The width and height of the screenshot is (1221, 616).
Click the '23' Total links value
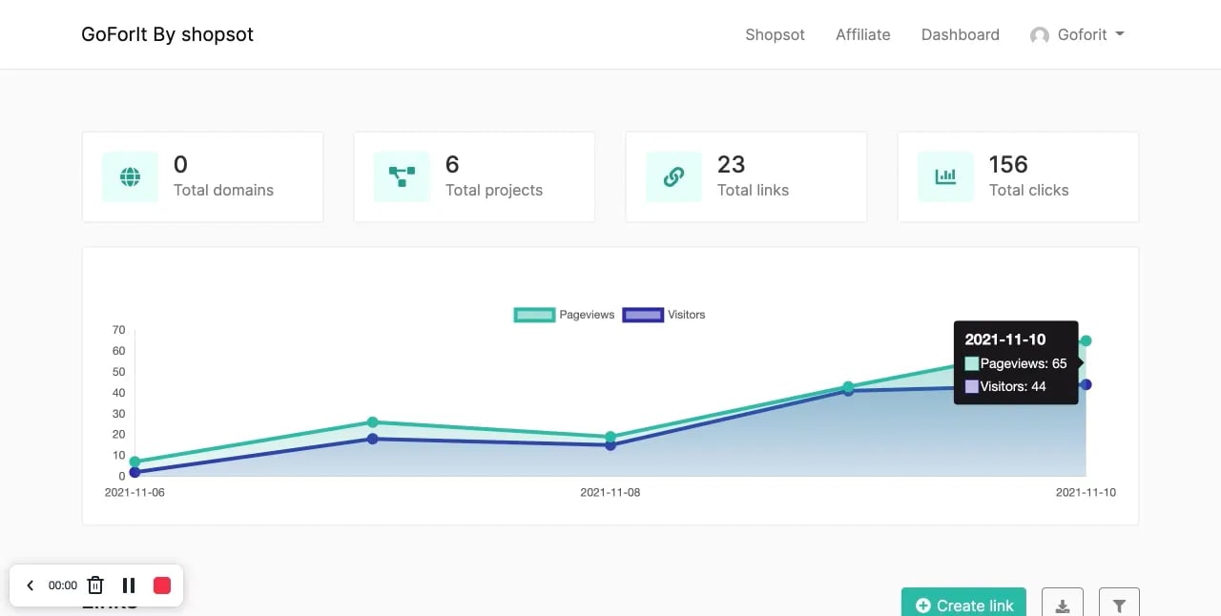[731, 164]
